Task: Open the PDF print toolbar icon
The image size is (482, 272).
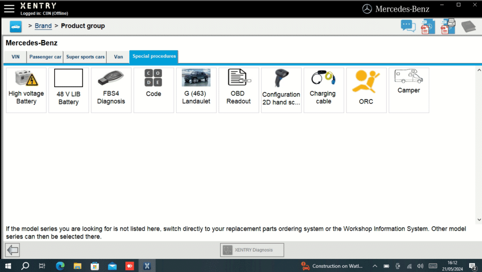Action: pyautogui.click(x=448, y=26)
